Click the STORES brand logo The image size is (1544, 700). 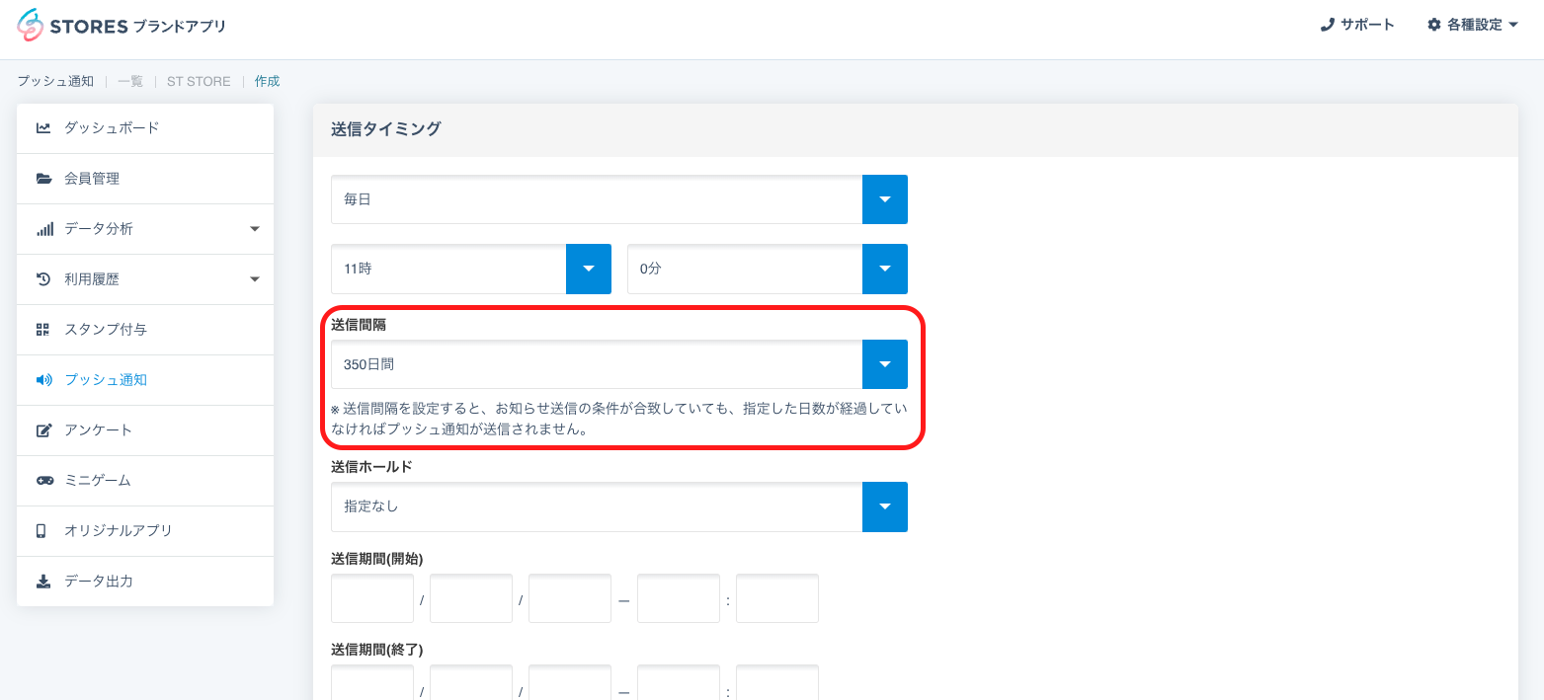coord(121,26)
